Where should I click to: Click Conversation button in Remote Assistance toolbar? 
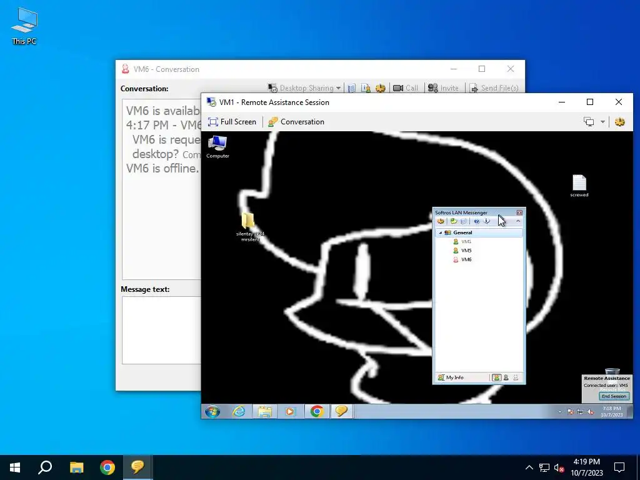pos(296,122)
